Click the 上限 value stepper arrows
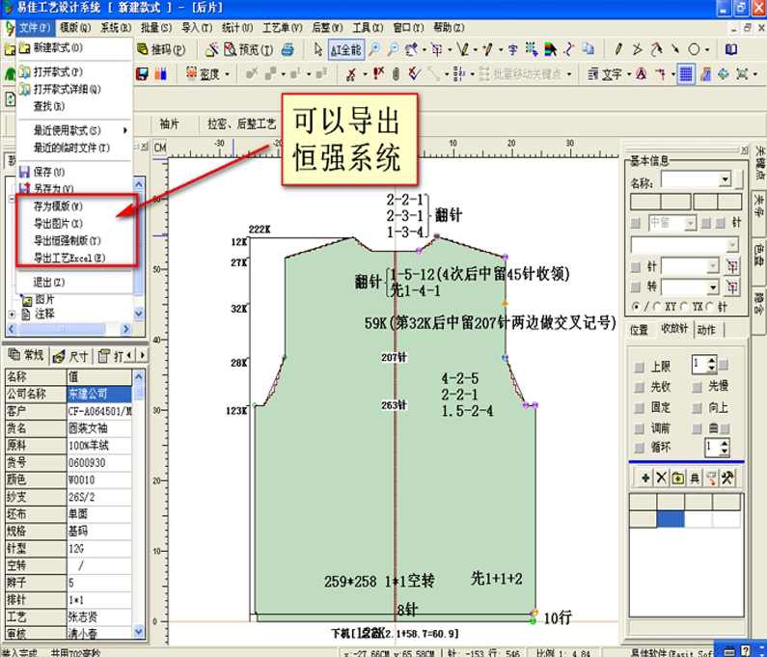The image size is (767, 657). click(712, 364)
